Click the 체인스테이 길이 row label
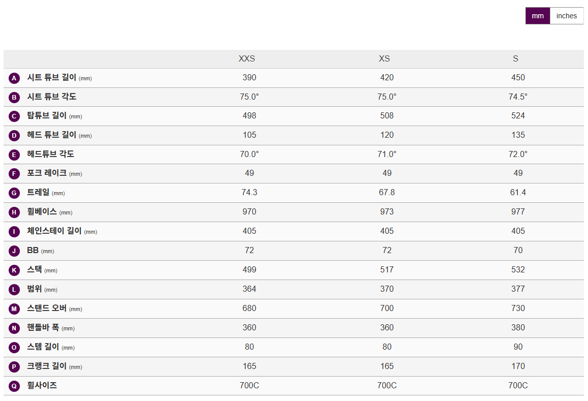Image resolution: width=588 pixels, height=401 pixels. point(54,231)
